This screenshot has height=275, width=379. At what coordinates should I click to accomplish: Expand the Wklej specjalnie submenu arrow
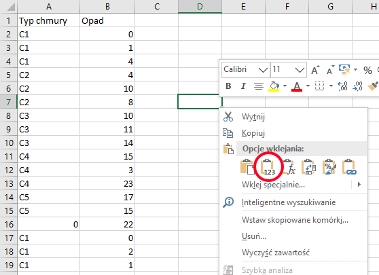pyautogui.click(x=359, y=185)
